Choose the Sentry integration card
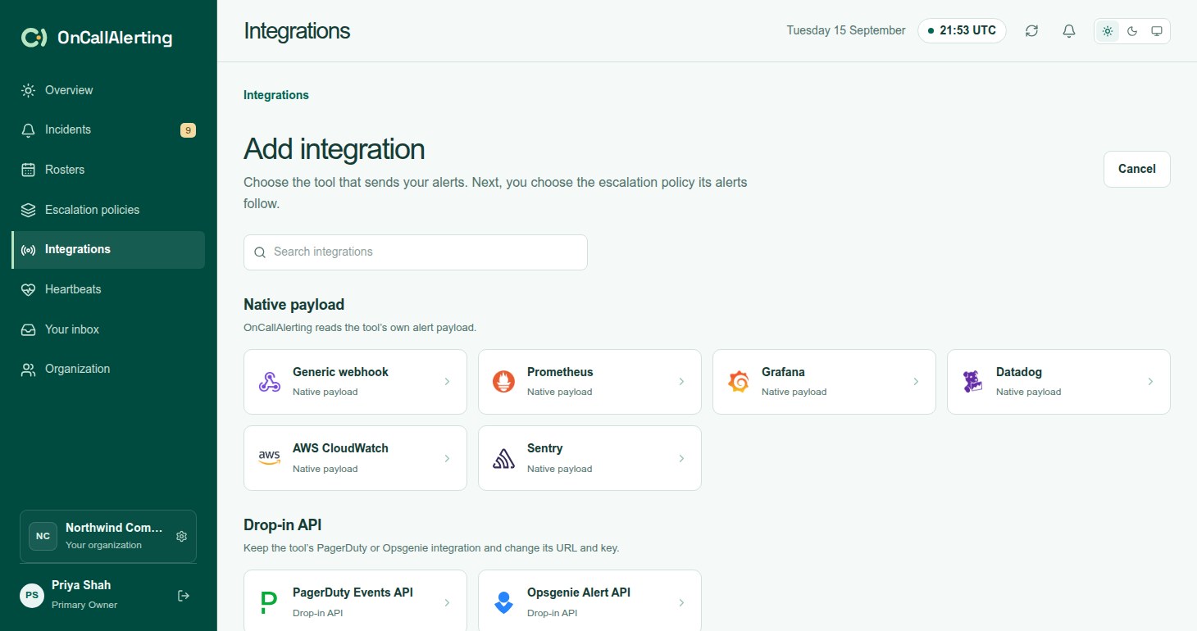This screenshot has width=1197, height=631. pos(589,458)
